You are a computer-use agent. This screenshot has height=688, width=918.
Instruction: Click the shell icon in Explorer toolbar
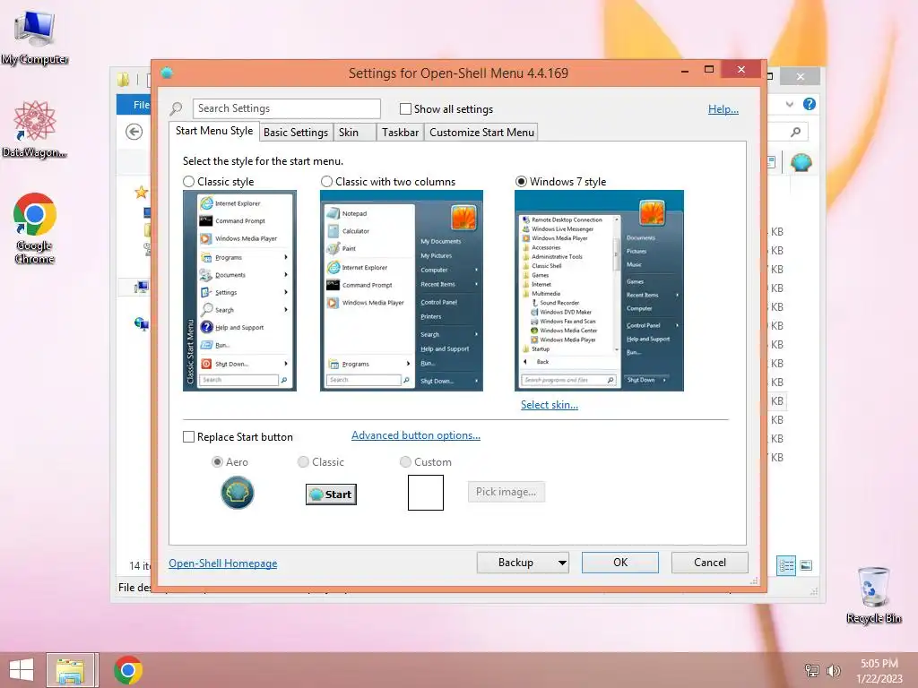click(x=801, y=162)
